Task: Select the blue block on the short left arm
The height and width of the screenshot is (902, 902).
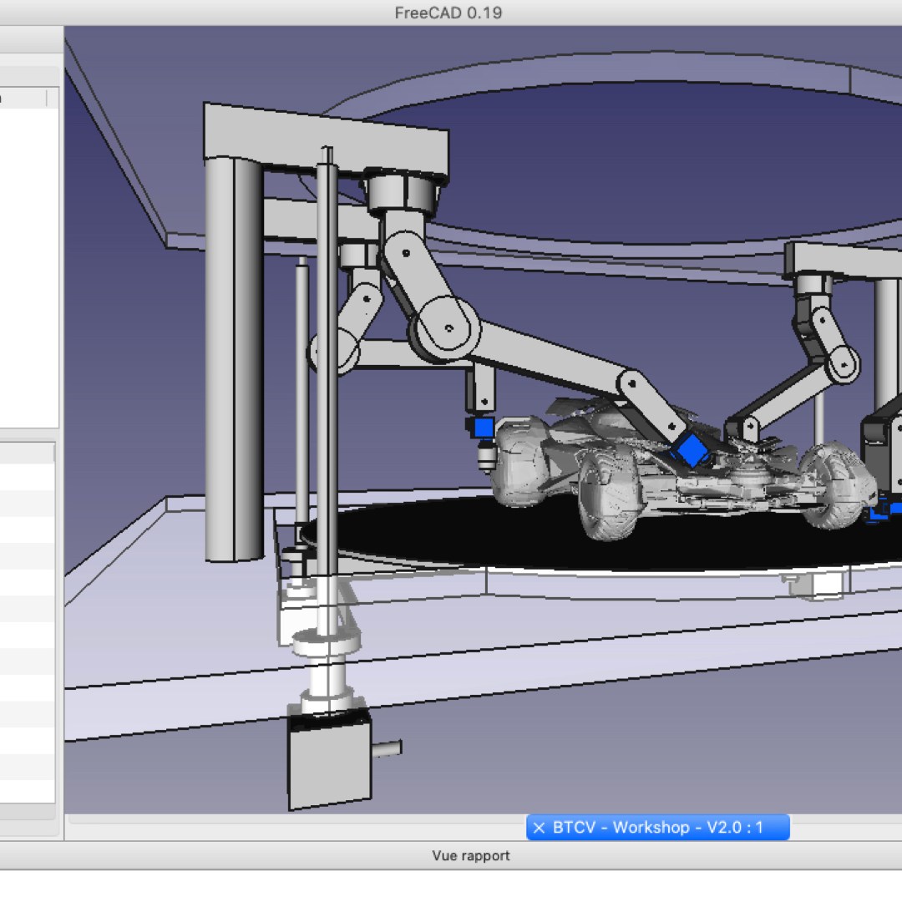Action: click(483, 428)
